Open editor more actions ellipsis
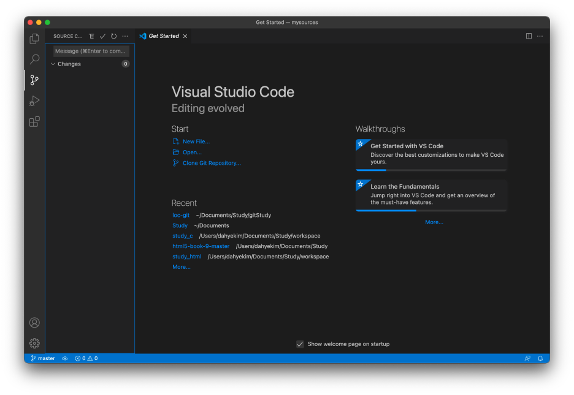The width and height of the screenshot is (574, 395). pyautogui.click(x=540, y=36)
